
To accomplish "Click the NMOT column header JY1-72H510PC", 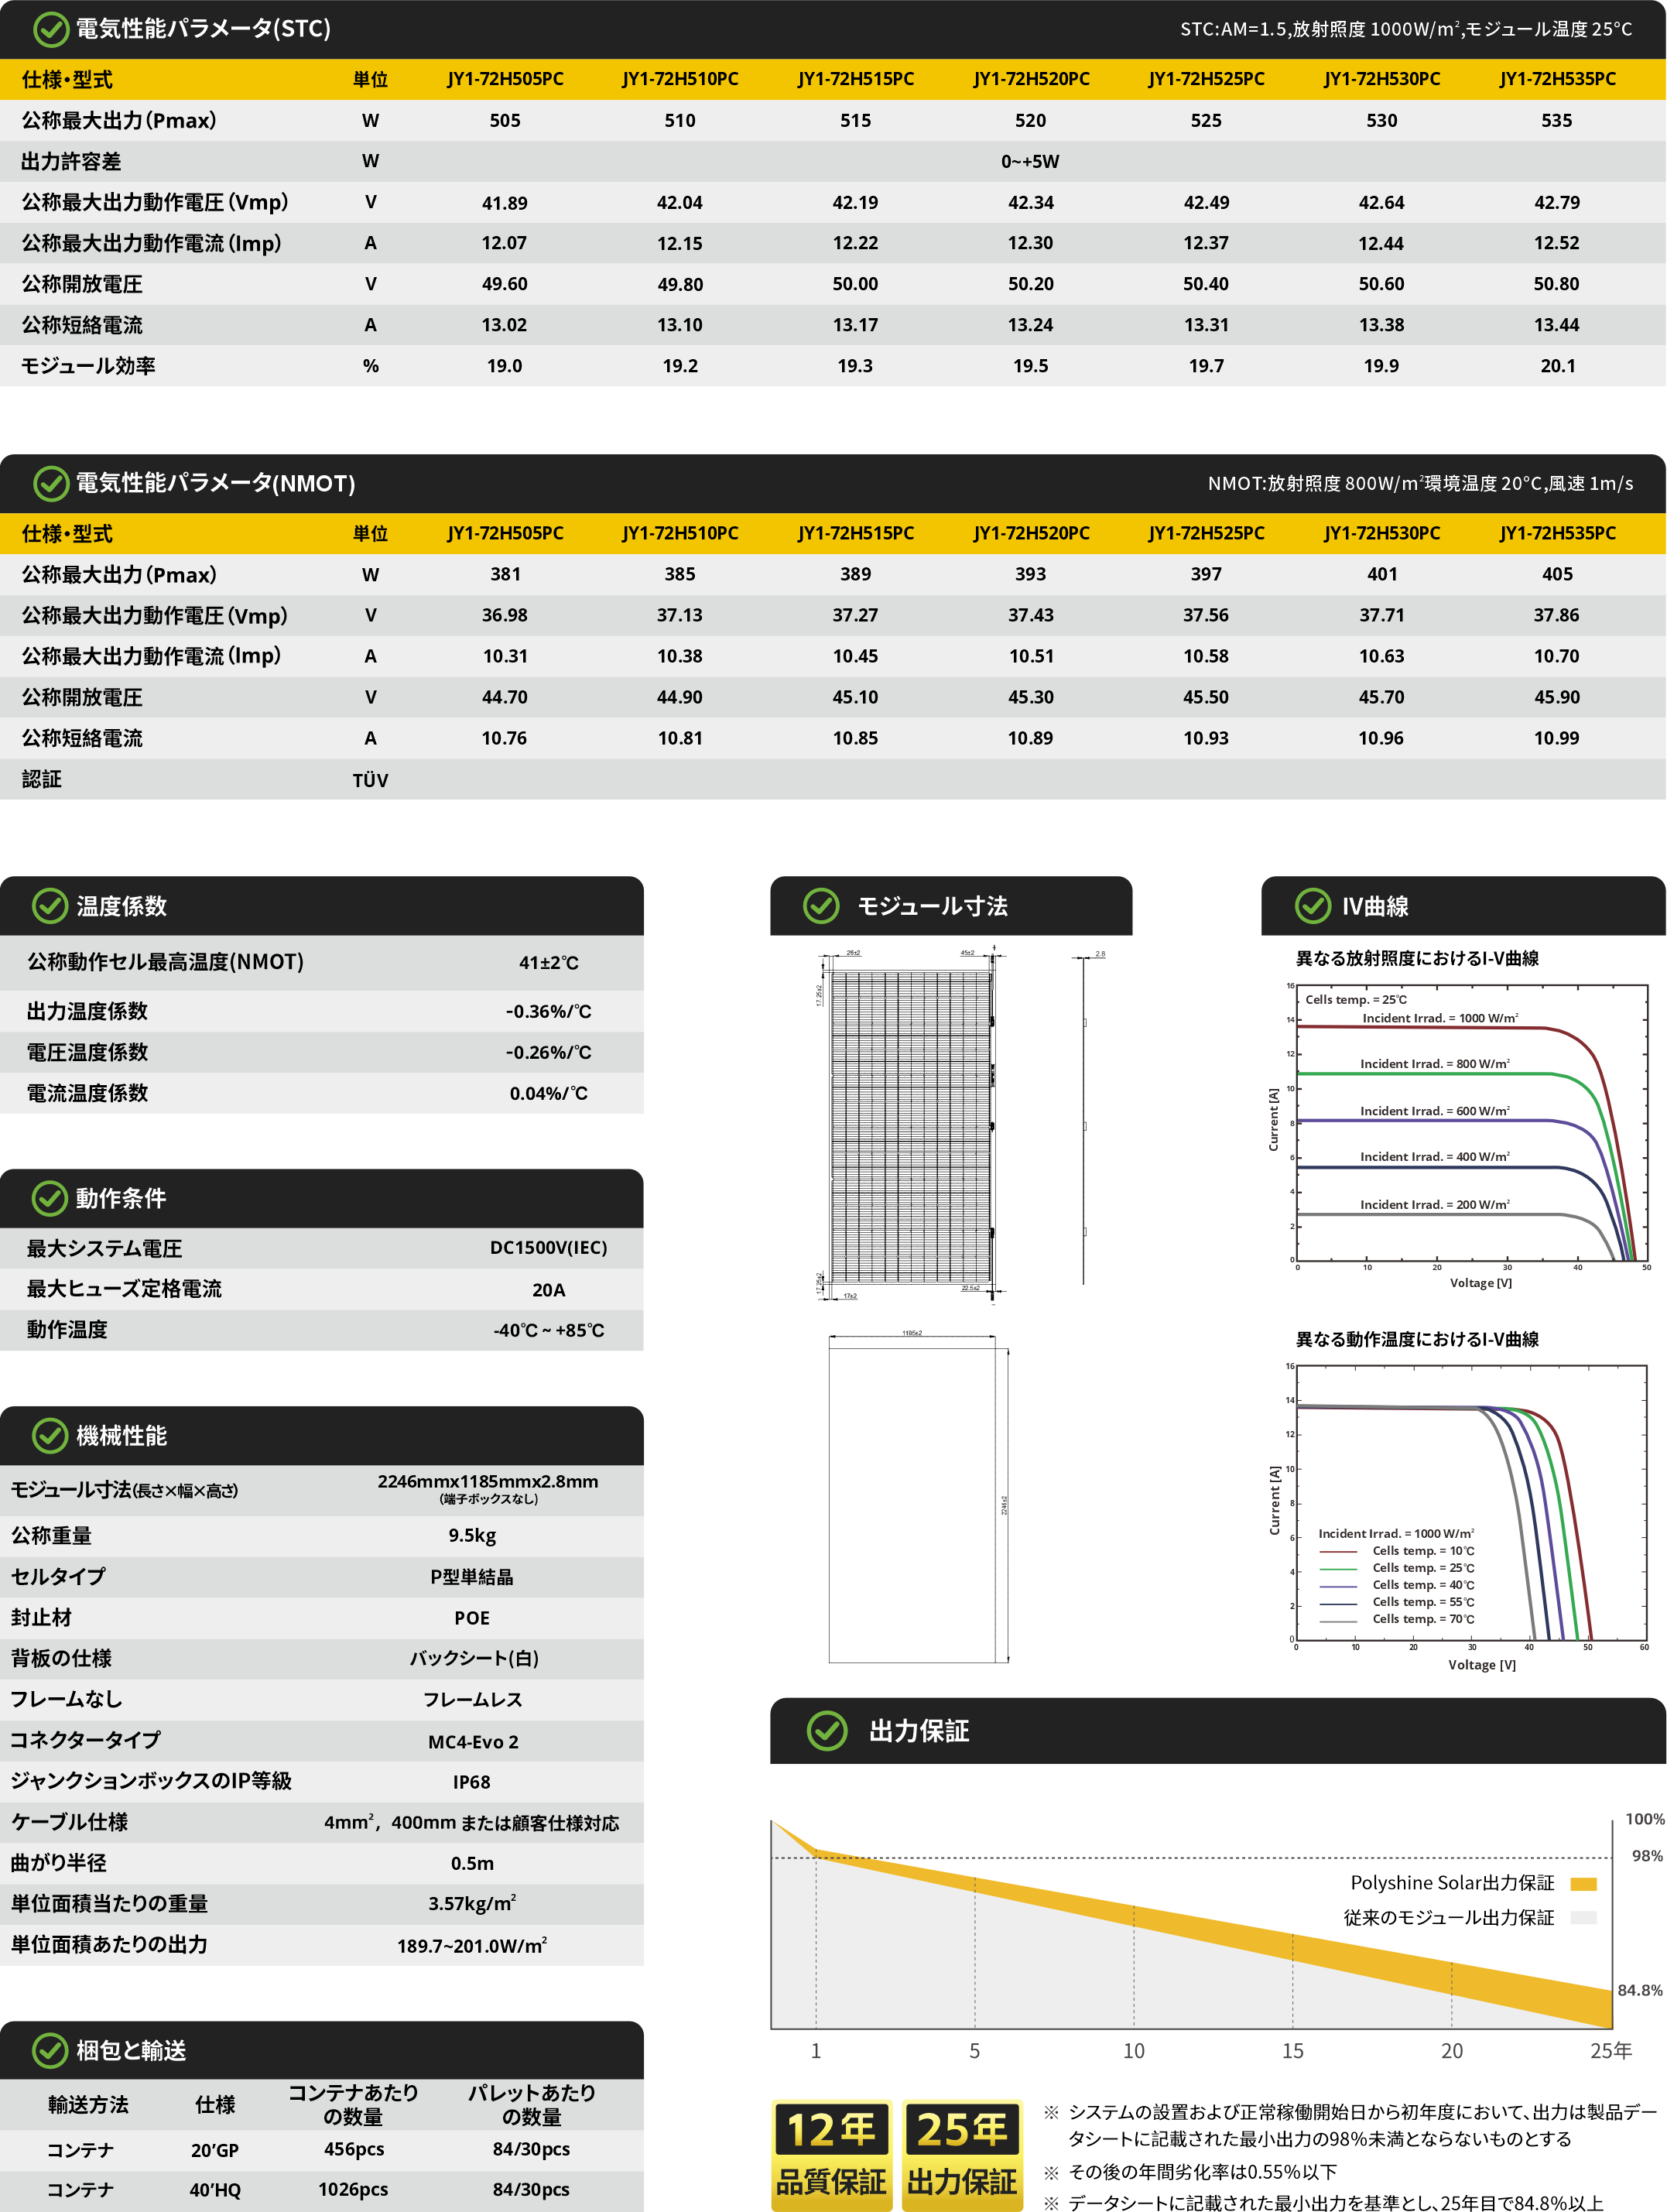I will pos(680,533).
